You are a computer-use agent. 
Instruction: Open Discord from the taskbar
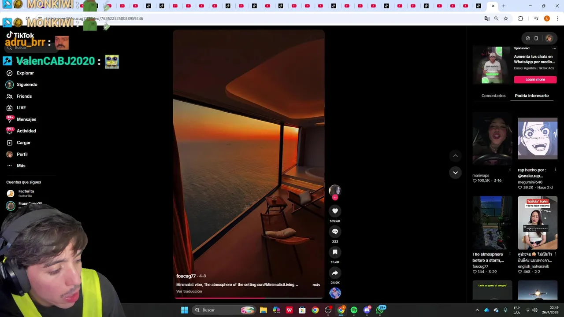(367, 310)
